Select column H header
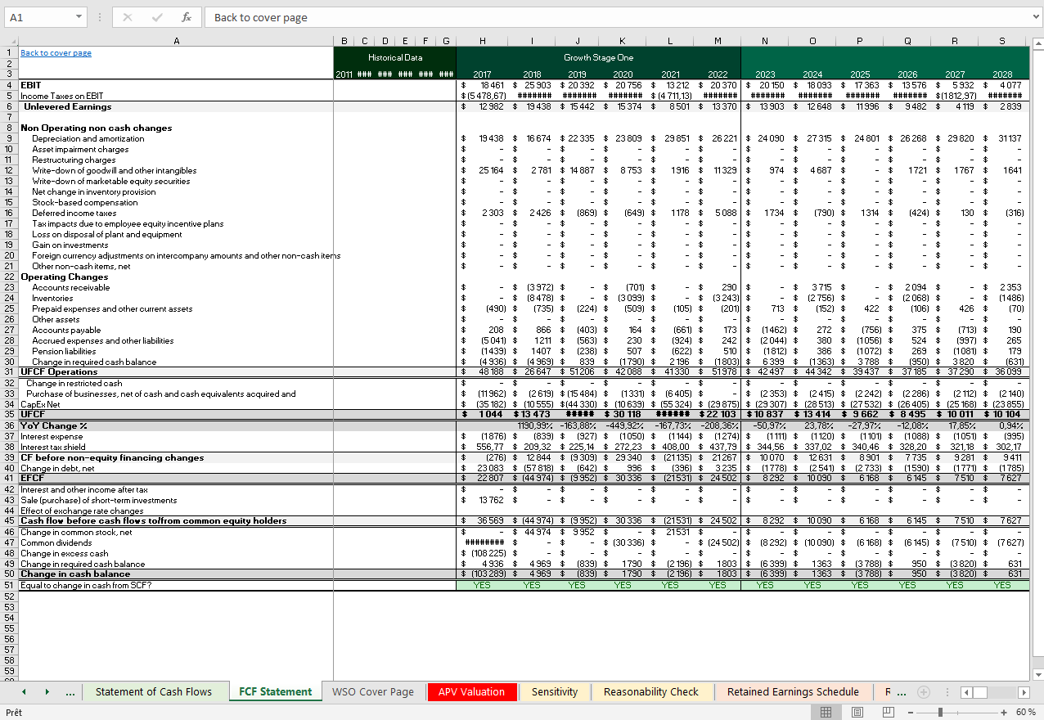Image resolution: width=1044 pixels, height=720 pixels. pyautogui.click(x=482, y=41)
